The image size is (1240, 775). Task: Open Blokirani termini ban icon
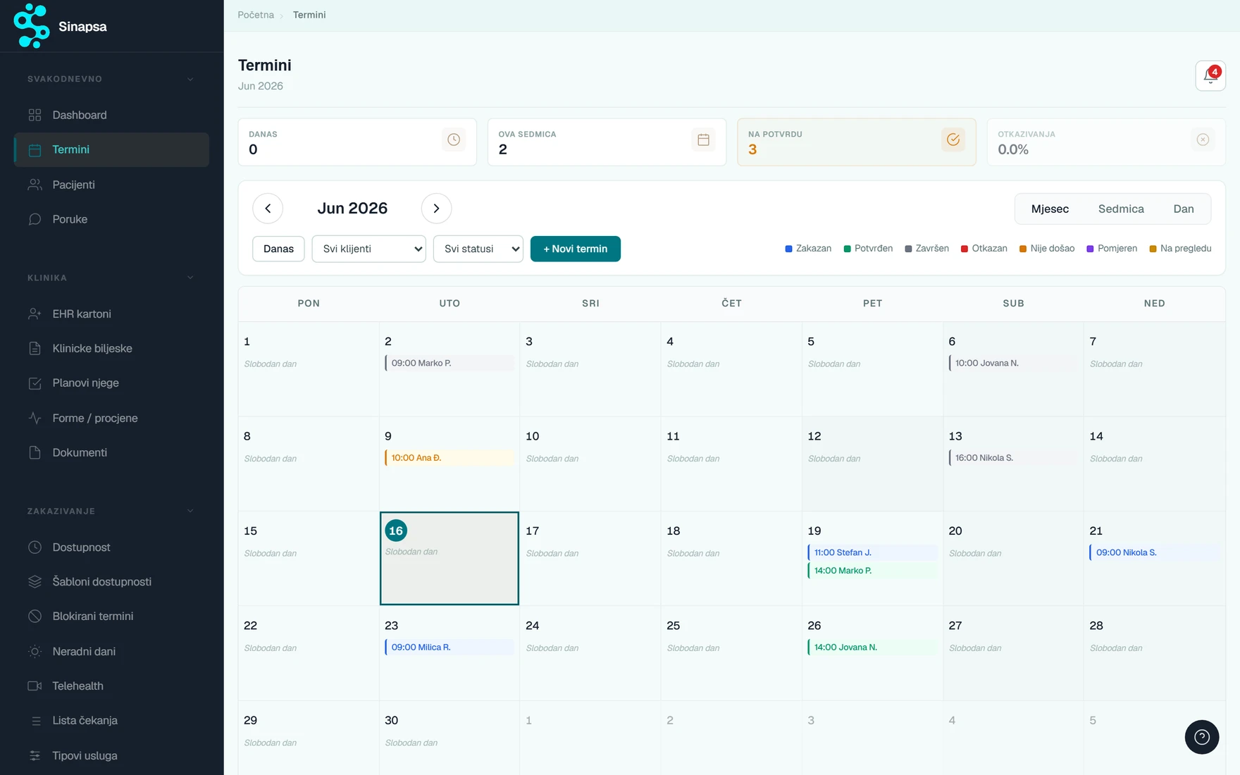tap(35, 616)
